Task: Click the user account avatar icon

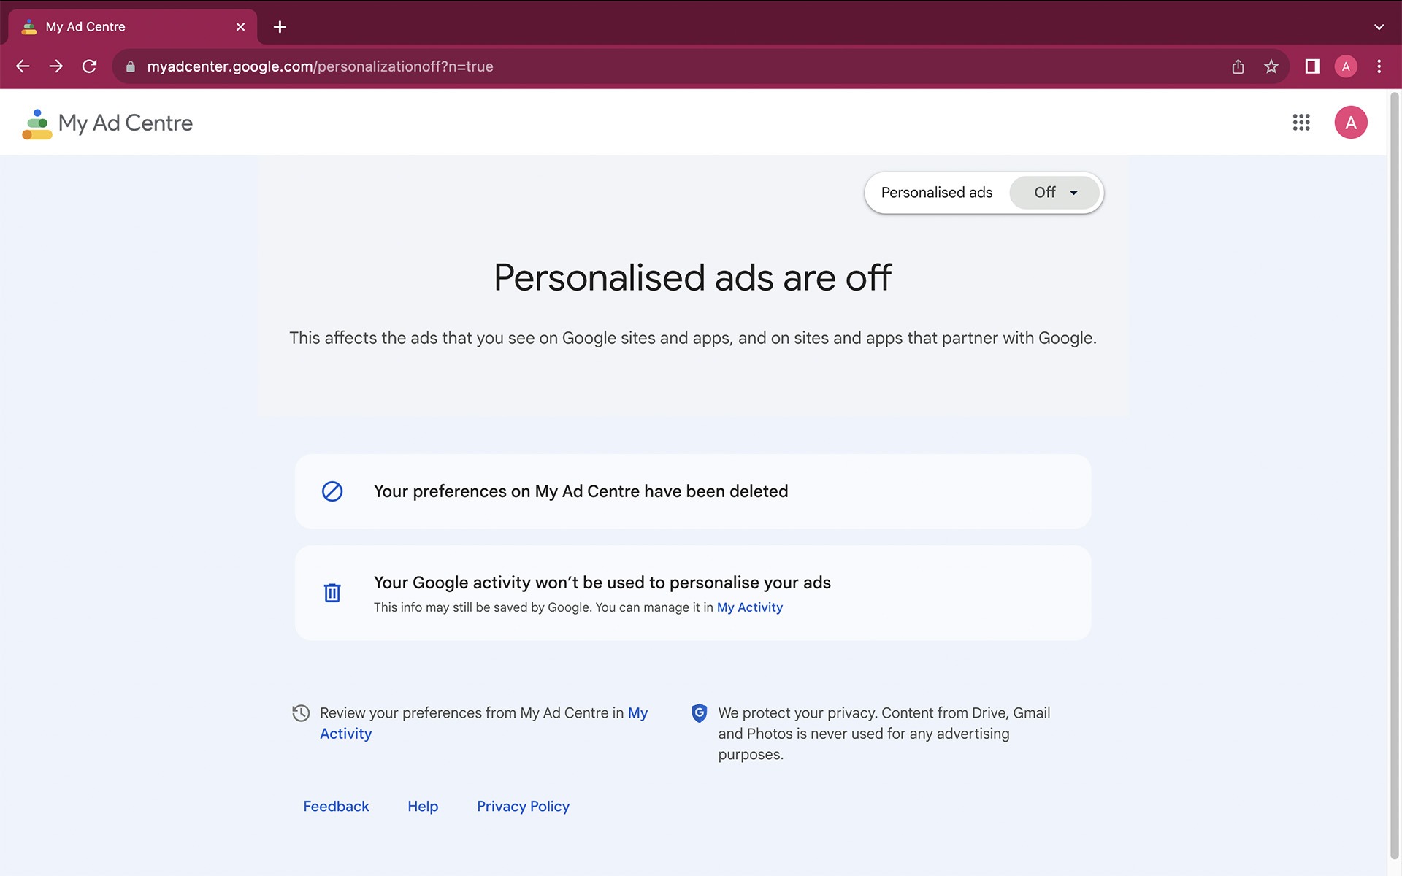Action: click(1352, 122)
